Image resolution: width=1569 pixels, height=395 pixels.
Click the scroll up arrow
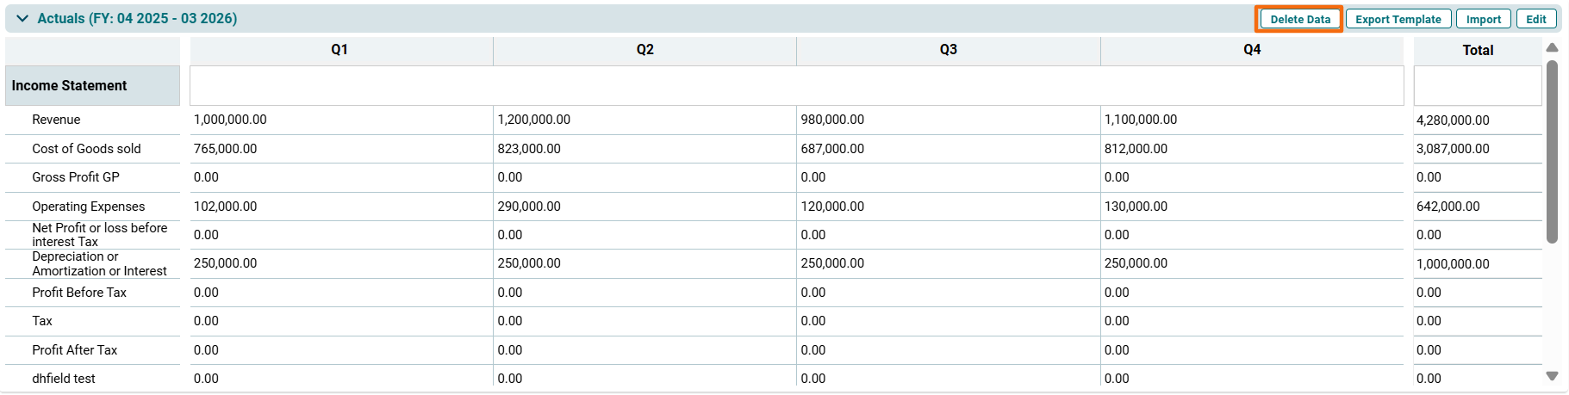[1552, 48]
